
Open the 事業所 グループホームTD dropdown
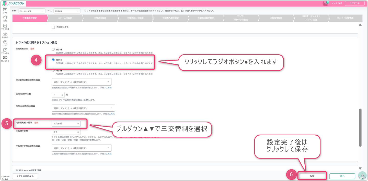32,11
